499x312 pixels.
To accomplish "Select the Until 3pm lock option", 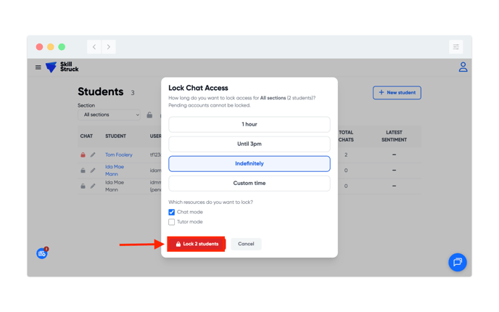I will [249, 144].
